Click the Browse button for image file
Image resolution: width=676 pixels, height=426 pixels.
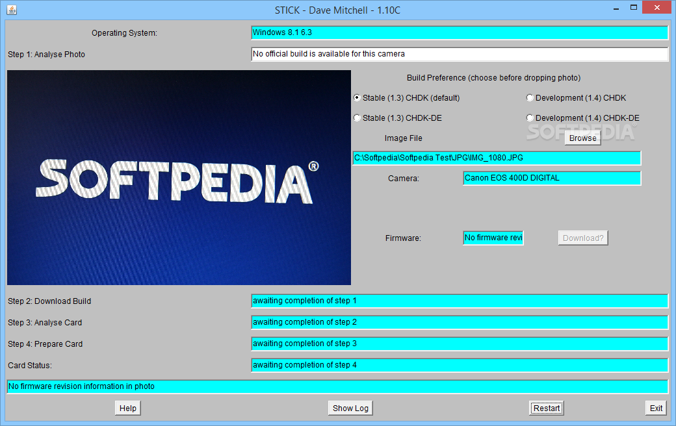[x=582, y=138]
